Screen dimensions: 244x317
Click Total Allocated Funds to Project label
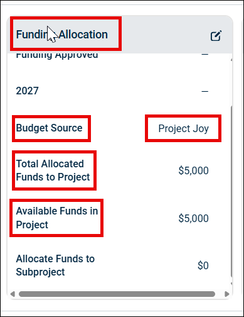point(53,170)
